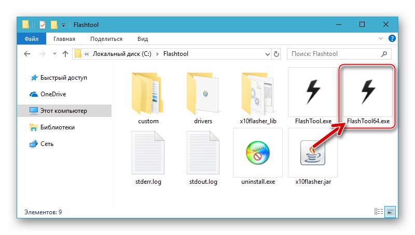
Task: Open the Поделиться ribbon tab
Action: [106, 39]
